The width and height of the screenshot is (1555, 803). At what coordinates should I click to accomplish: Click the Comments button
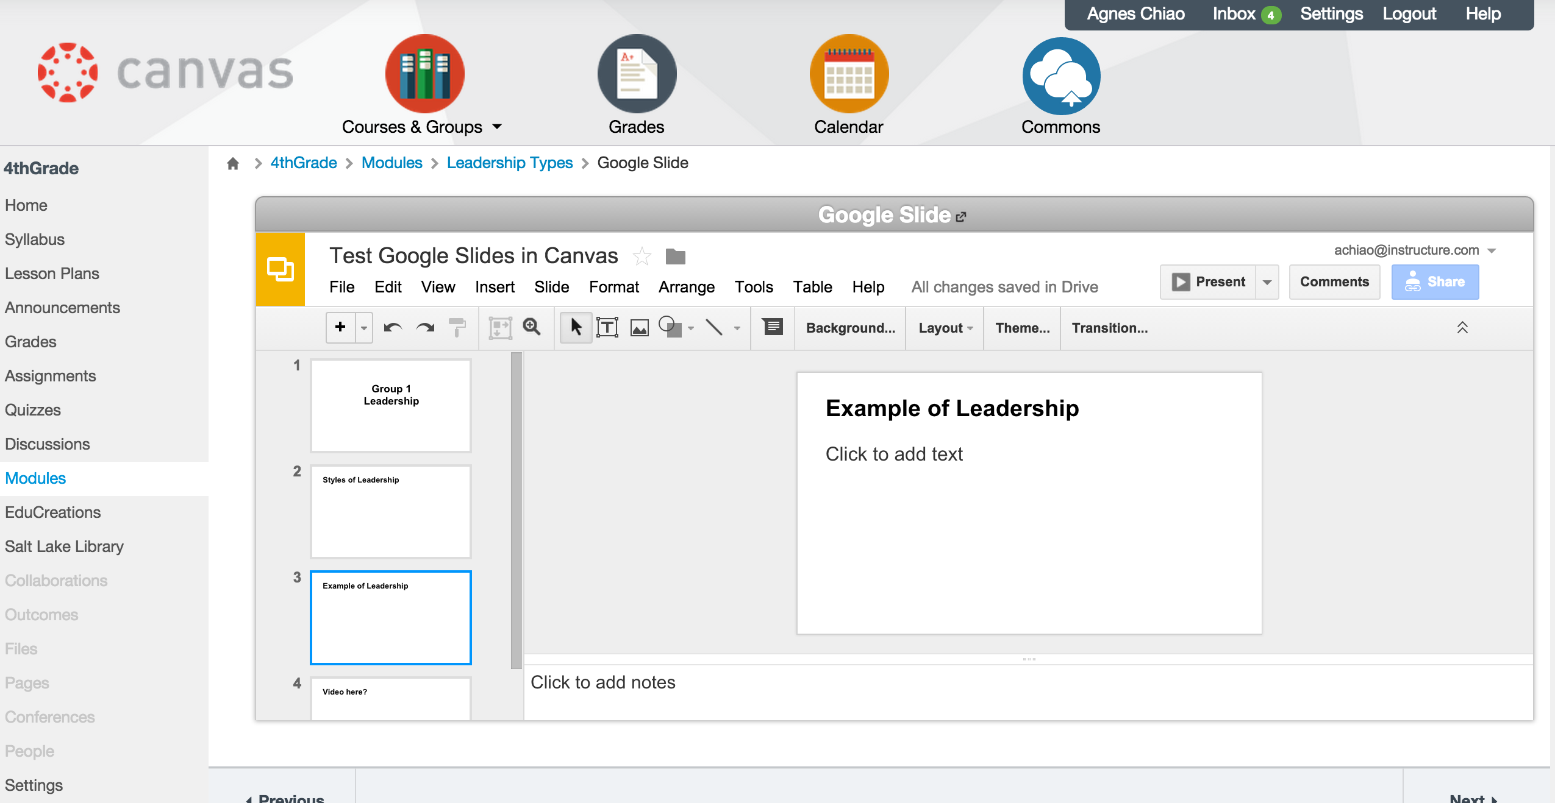coord(1334,282)
